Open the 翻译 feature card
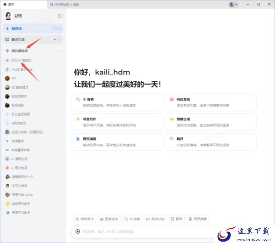The width and height of the screenshot is (275, 243). [211, 142]
